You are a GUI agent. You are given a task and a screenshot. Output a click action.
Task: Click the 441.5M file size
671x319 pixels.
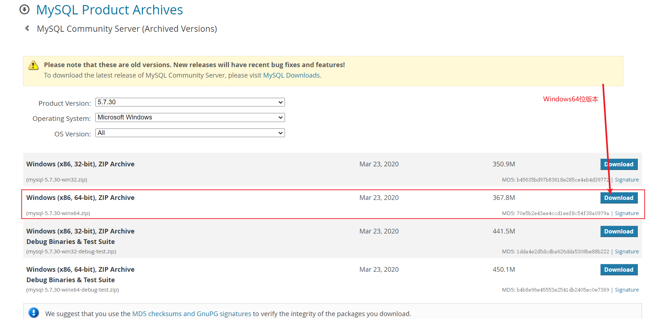click(504, 231)
